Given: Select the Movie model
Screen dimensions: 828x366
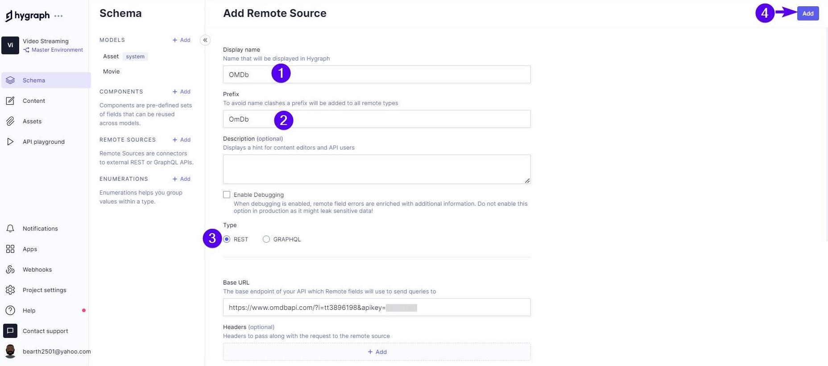Looking at the screenshot, I should 112,71.
